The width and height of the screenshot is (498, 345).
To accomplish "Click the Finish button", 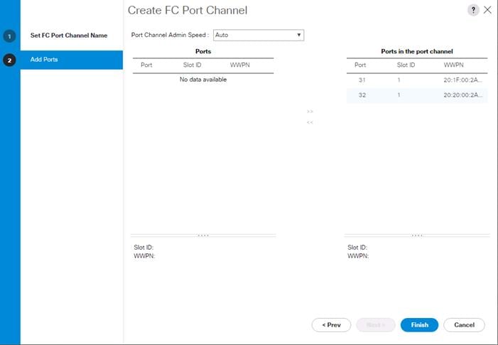I will tap(419, 325).
